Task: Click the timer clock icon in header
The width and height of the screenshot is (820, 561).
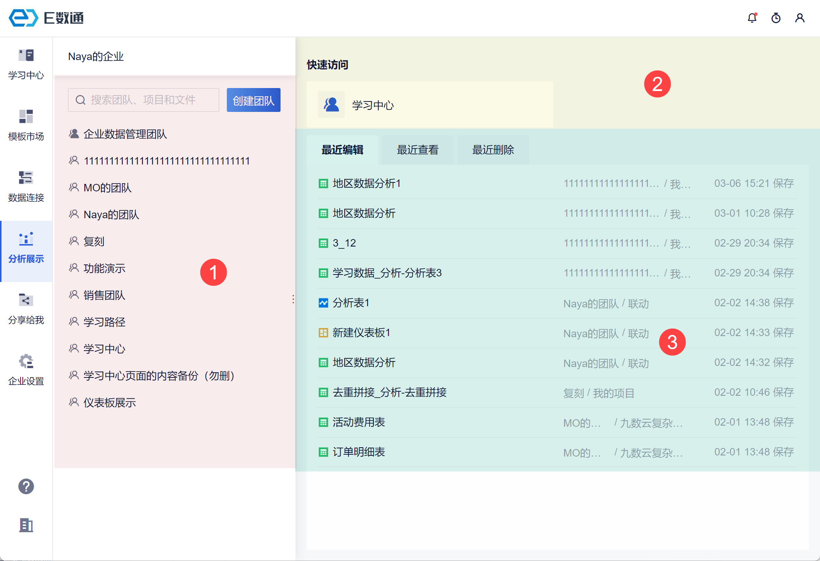Action: point(776,18)
